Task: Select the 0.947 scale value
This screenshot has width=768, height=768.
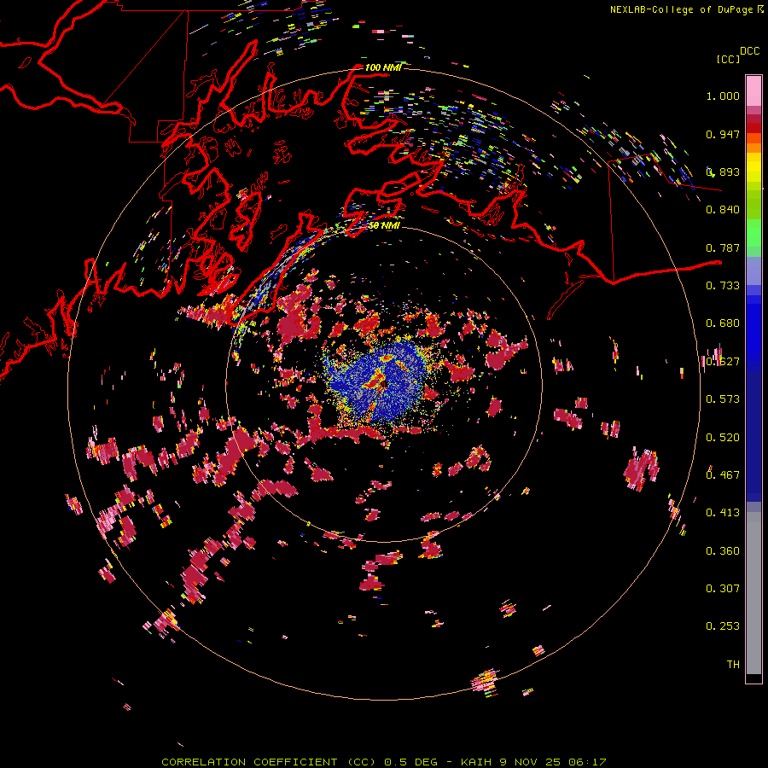Action: (x=723, y=134)
